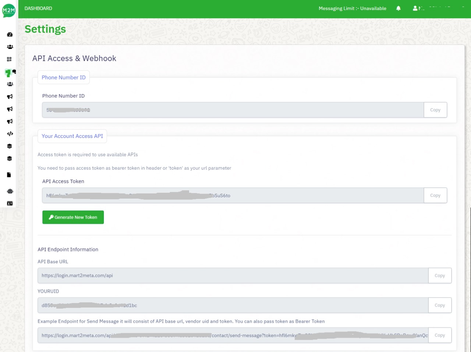Switch to the Your Account Access API tab

click(72, 136)
